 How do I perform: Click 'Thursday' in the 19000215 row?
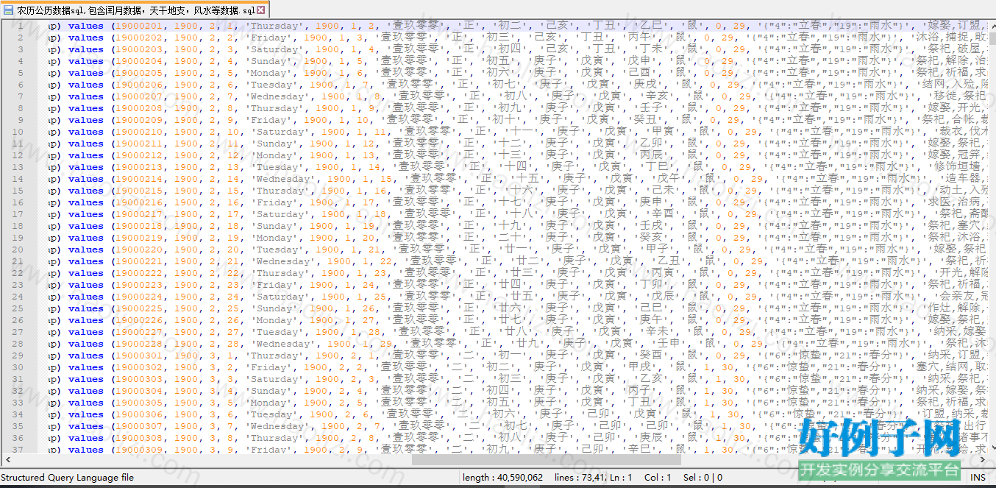(x=279, y=191)
